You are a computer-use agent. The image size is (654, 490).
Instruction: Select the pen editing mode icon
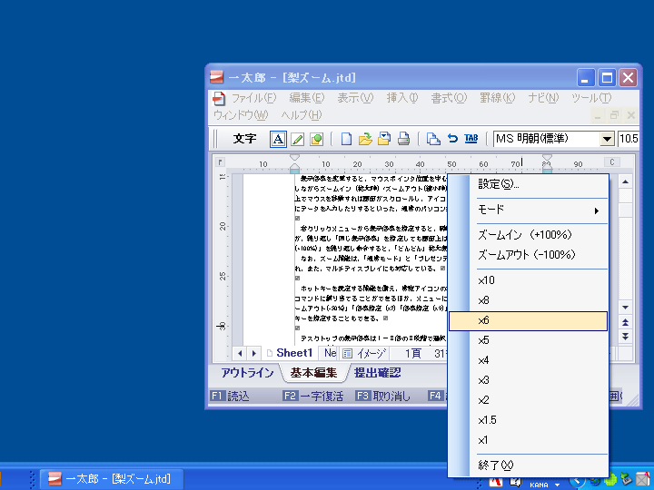click(x=297, y=139)
